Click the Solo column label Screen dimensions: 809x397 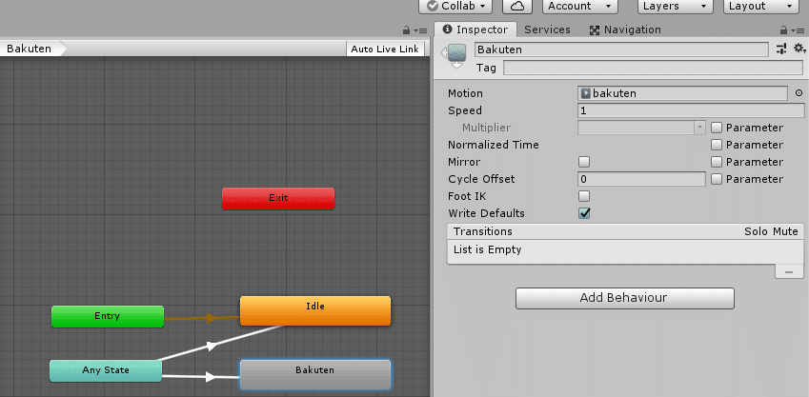756,231
